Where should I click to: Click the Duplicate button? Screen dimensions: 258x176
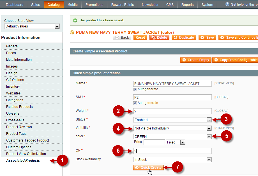[x=184, y=38]
